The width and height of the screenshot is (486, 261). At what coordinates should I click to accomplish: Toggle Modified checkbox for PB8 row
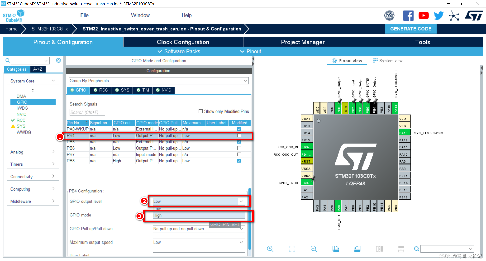(x=239, y=161)
